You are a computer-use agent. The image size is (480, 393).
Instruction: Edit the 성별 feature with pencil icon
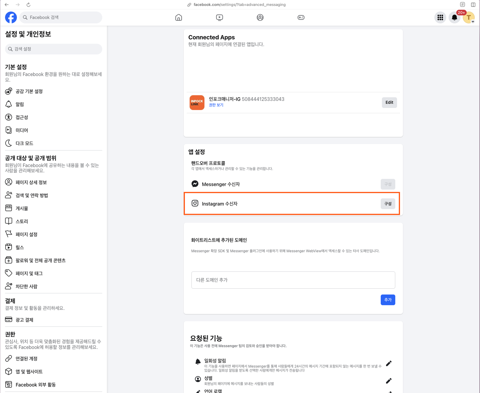[389, 381]
